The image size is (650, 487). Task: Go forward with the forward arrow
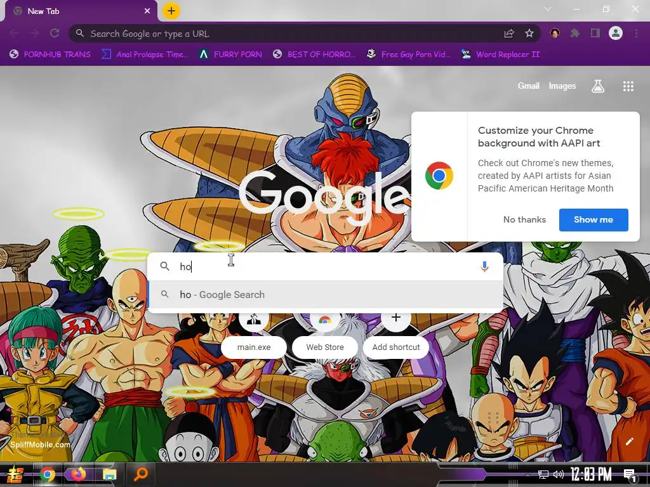(x=34, y=33)
